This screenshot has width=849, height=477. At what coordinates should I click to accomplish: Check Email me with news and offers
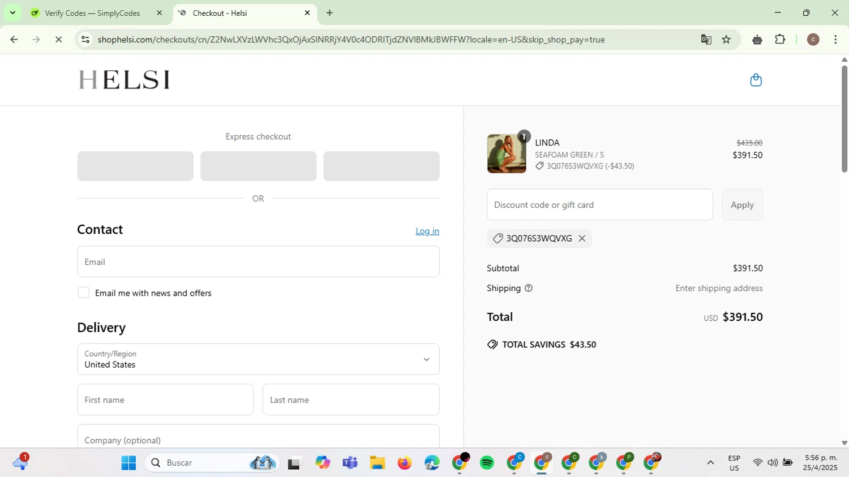pos(84,293)
